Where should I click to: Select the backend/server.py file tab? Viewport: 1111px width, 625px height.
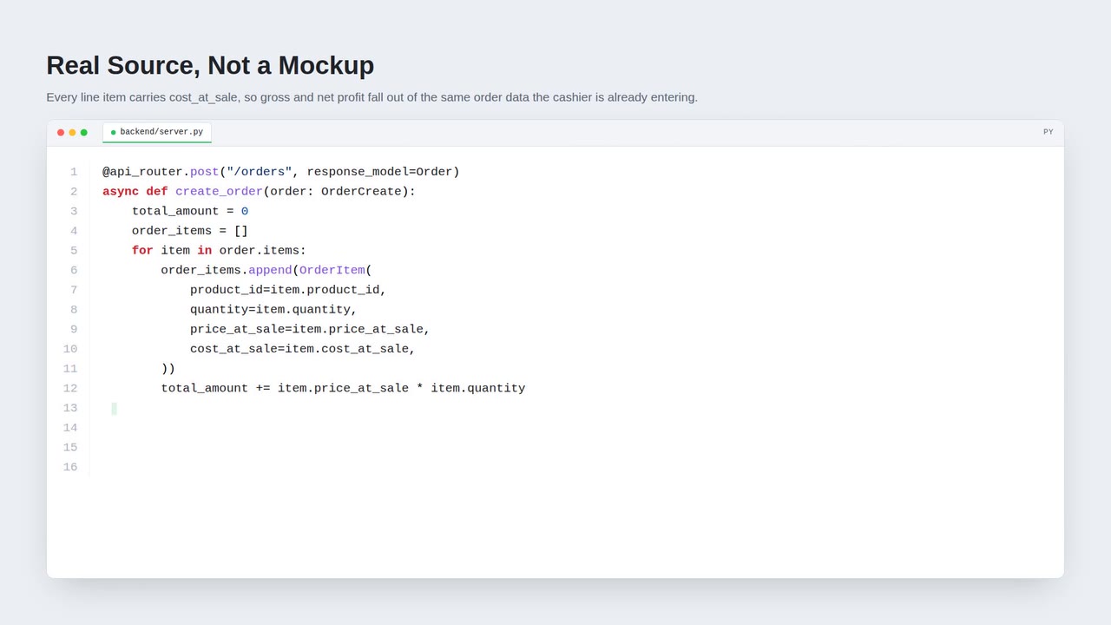(157, 132)
